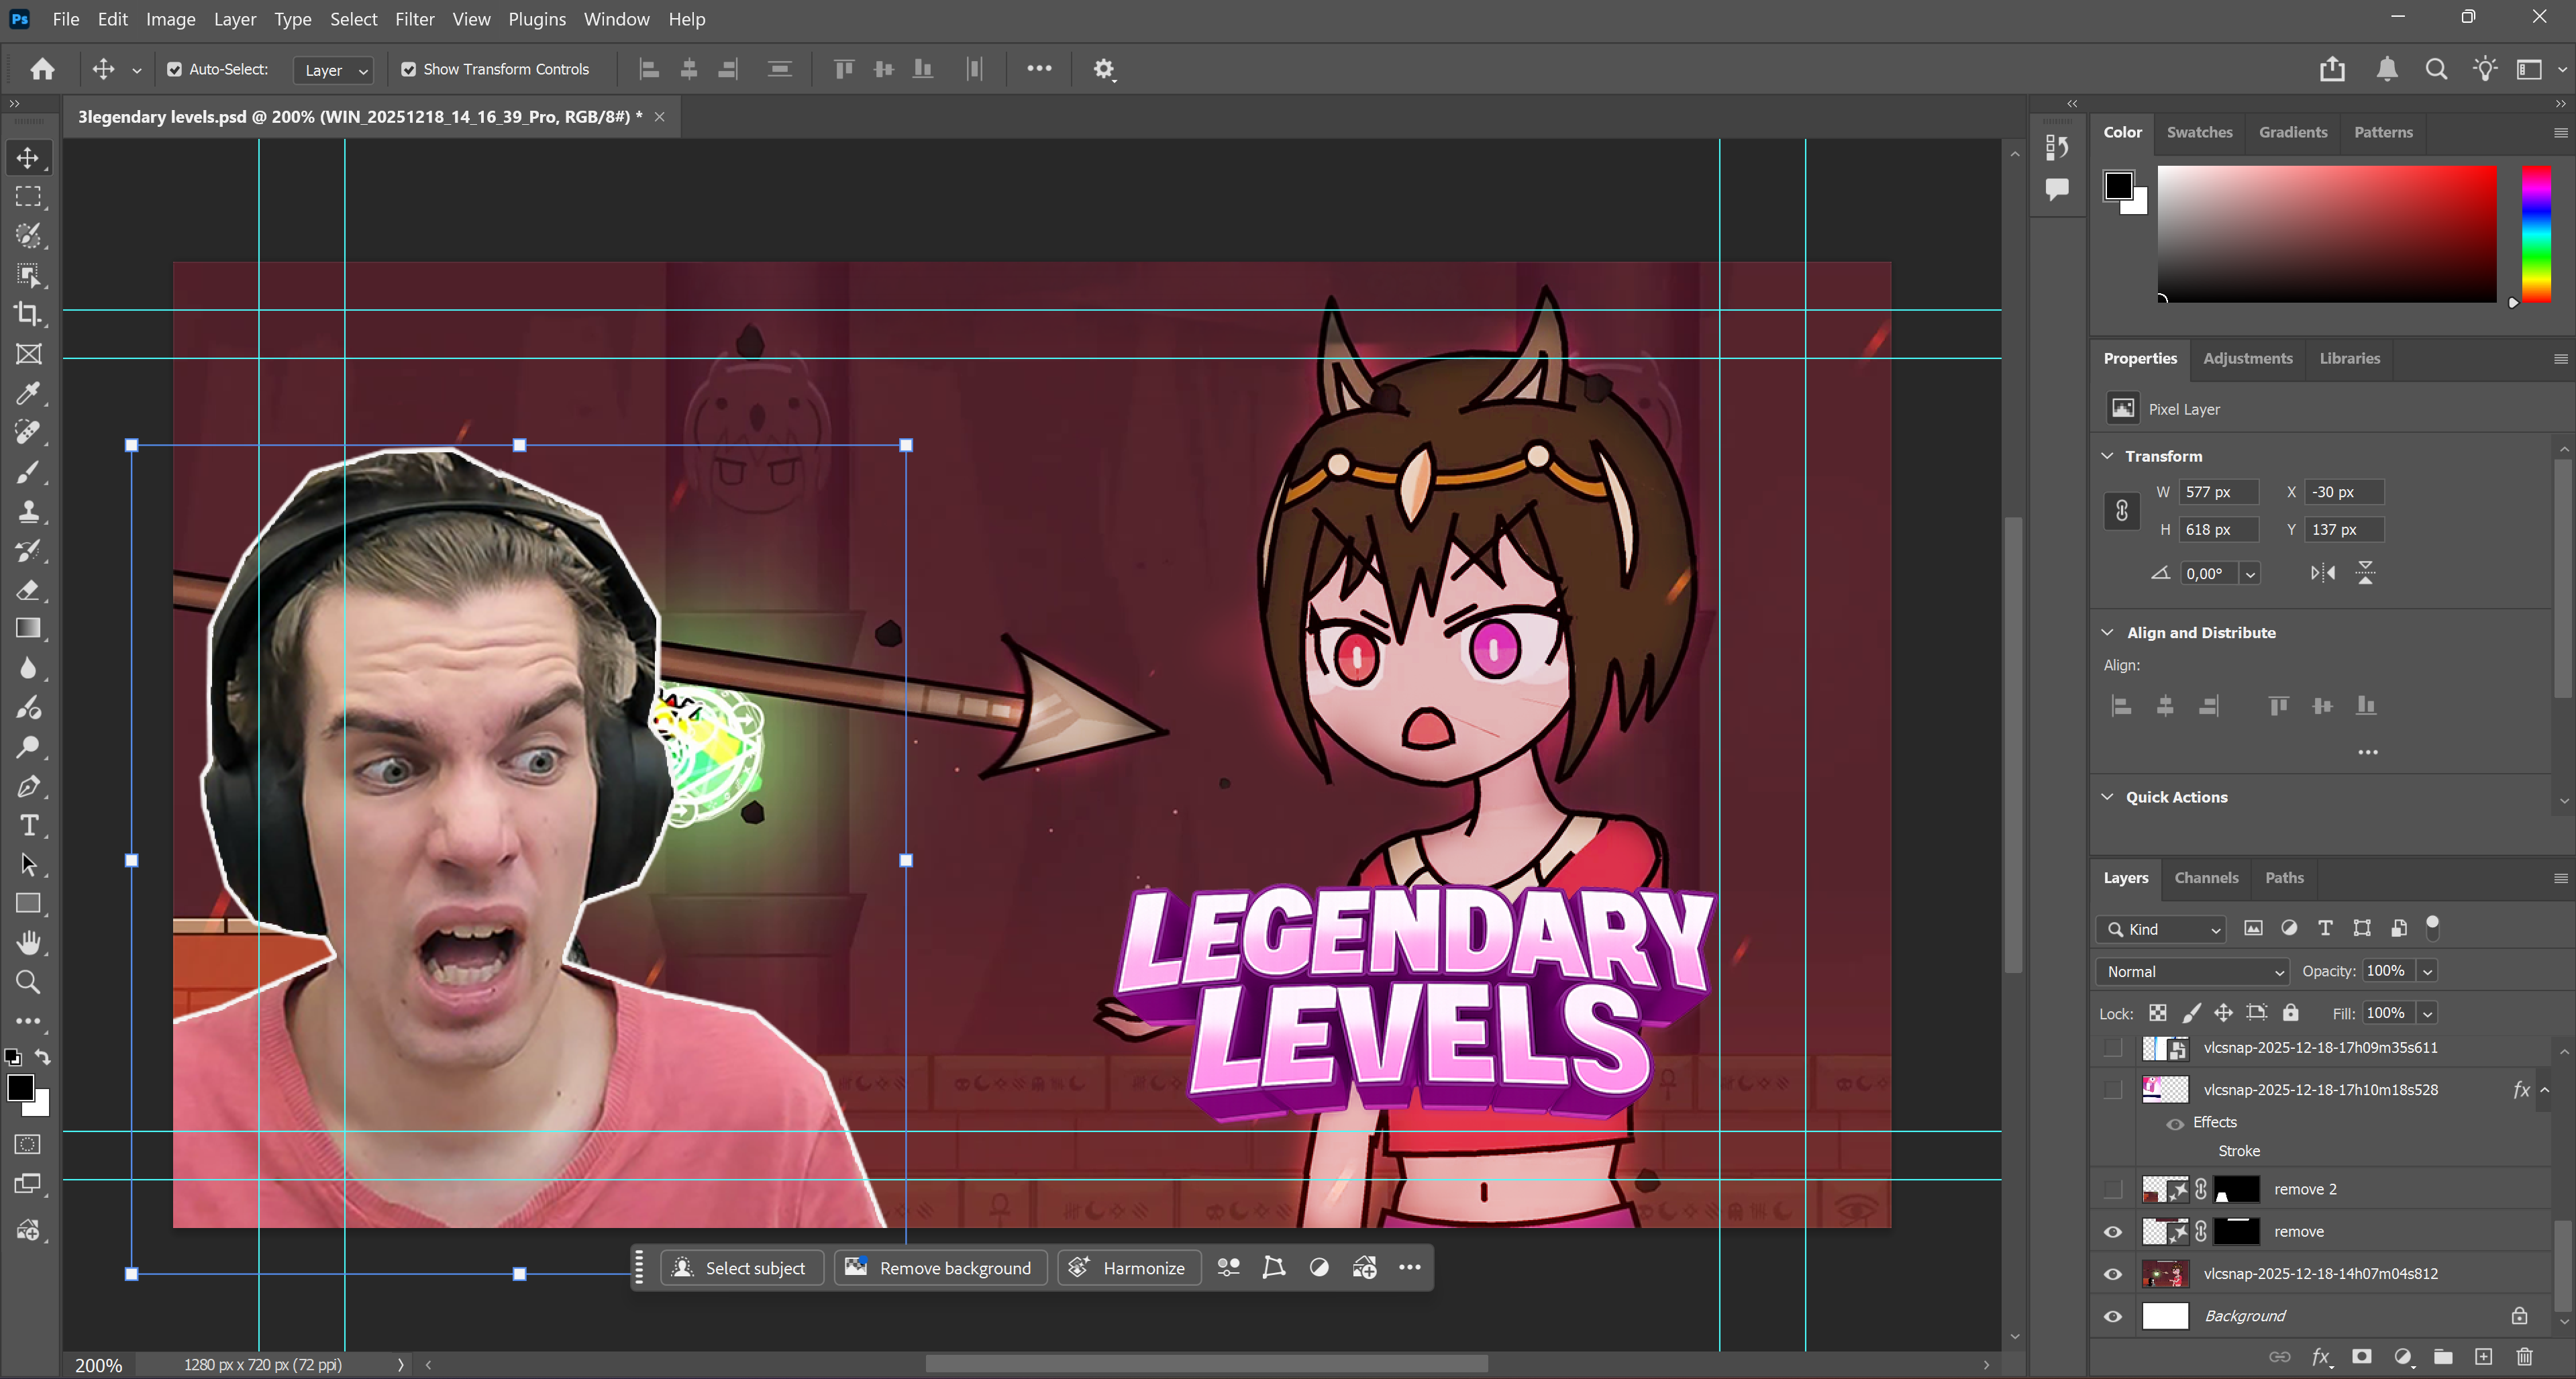Image resolution: width=2576 pixels, height=1379 pixels.
Task: Click the Home button
Action: (42, 69)
